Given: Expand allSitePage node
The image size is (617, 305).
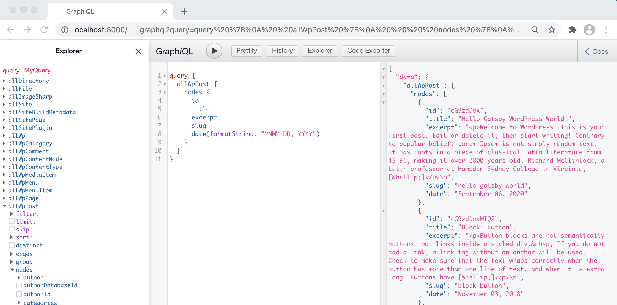Looking at the screenshot, I should pos(4,120).
